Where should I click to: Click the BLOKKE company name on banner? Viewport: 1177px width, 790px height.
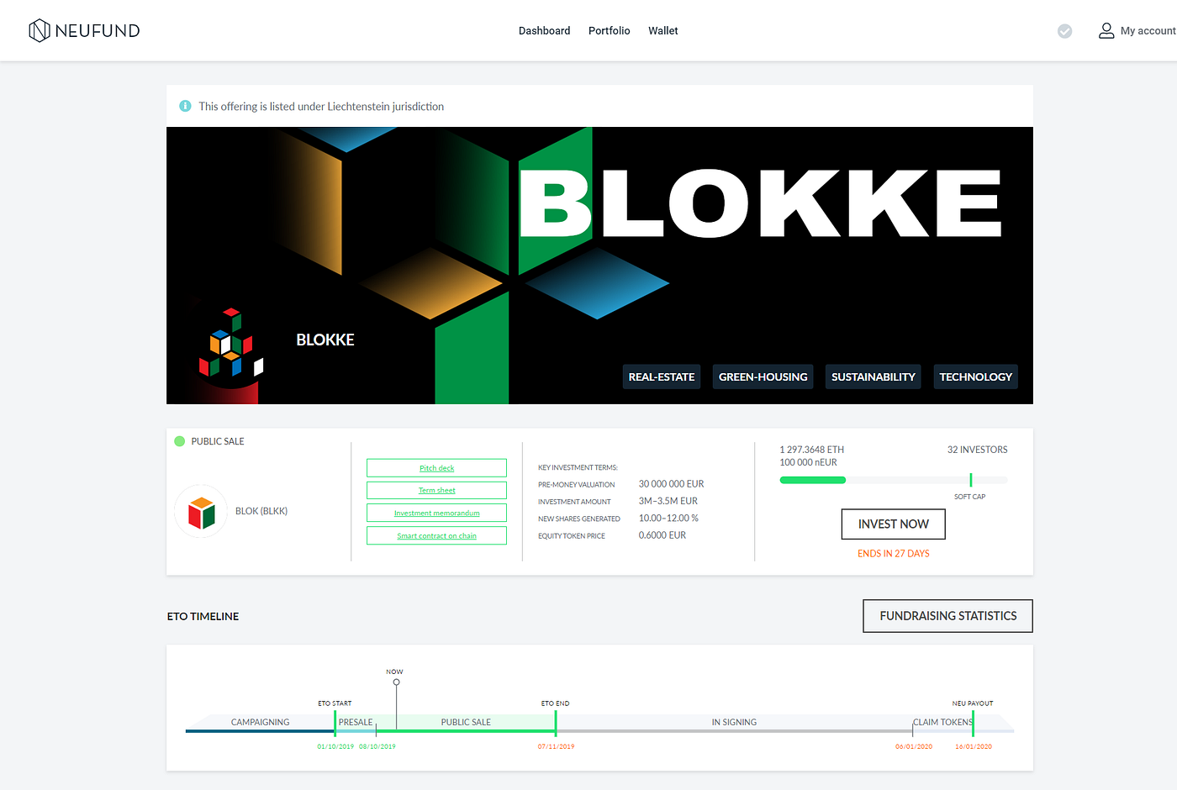point(325,340)
